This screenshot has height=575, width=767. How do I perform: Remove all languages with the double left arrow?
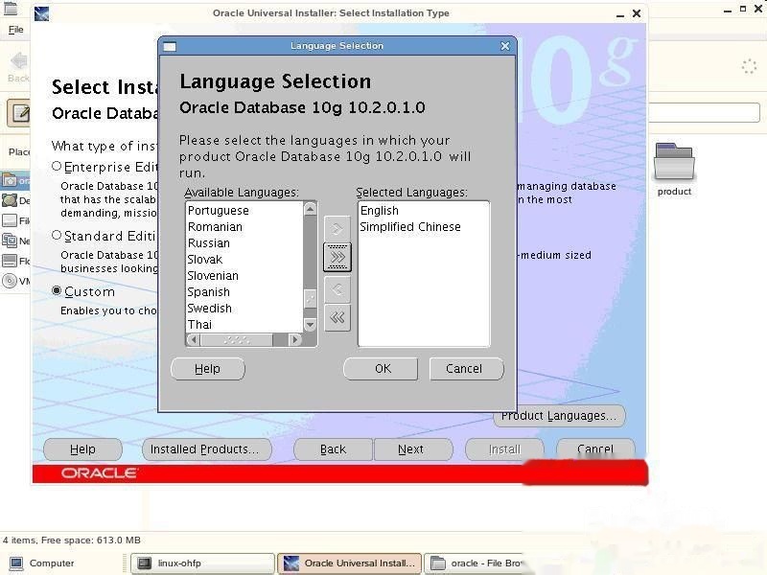click(337, 318)
